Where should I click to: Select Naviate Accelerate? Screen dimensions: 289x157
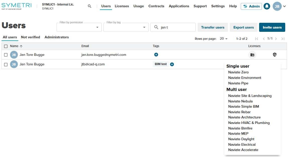click(x=243, y=150)
